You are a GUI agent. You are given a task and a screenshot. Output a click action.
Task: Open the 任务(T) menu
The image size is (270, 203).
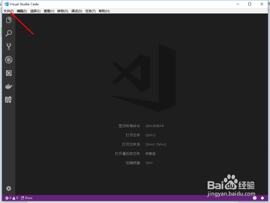coord(90,11)
